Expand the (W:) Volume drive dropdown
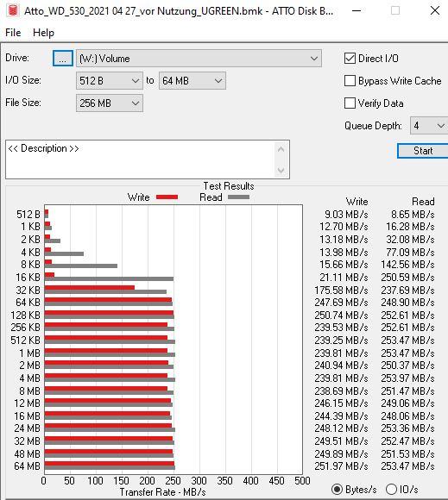Screen dimensions: 448x500 pyautogui.click(x=199, y=59)
